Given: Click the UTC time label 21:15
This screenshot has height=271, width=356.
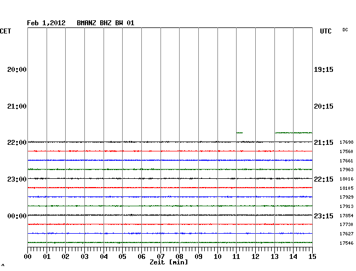Looking at the screenshot, I should 324,143.
